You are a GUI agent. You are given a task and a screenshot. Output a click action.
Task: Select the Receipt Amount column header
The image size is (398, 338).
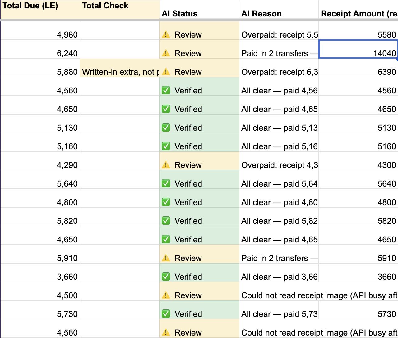pos(359,10)
